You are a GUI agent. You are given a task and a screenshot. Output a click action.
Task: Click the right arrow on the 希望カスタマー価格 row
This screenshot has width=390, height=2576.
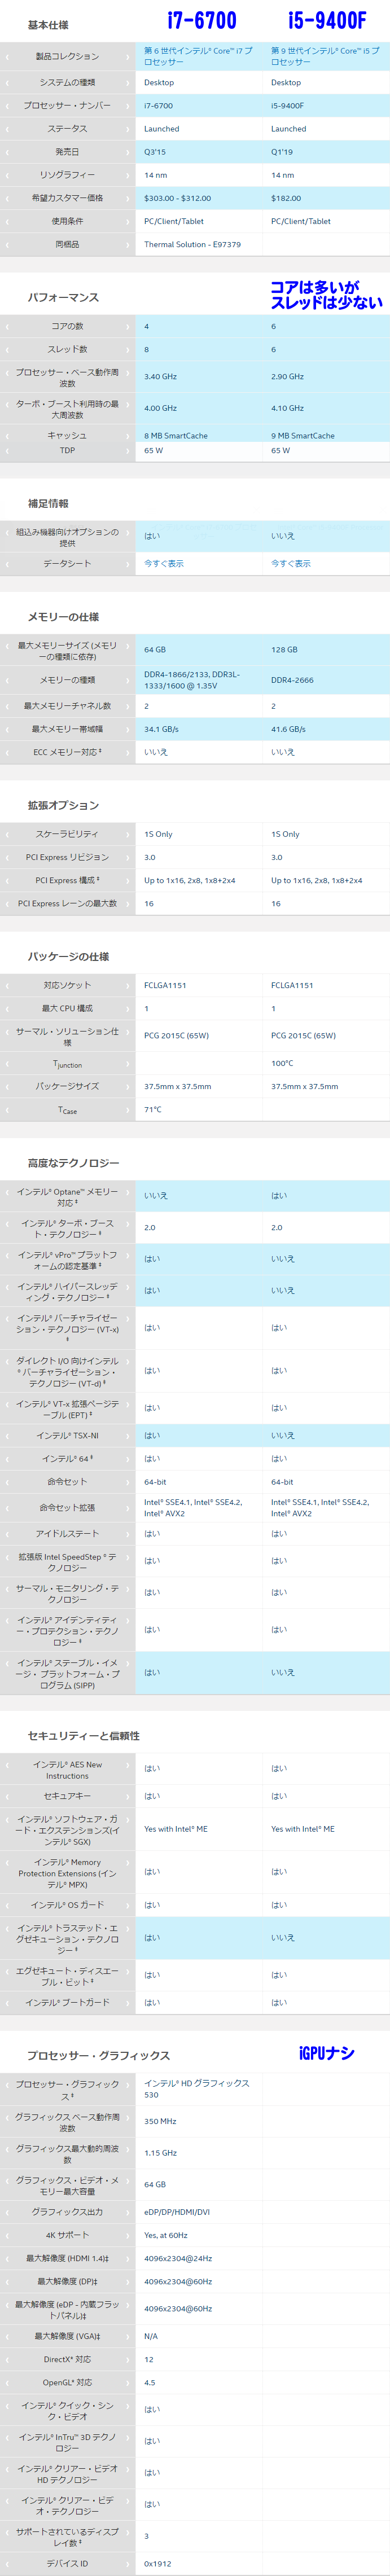[127, 198]
